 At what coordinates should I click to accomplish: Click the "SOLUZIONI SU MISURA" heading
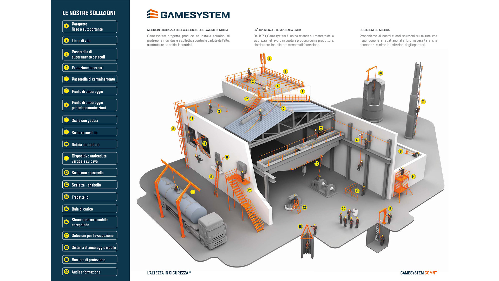(375, 30)
